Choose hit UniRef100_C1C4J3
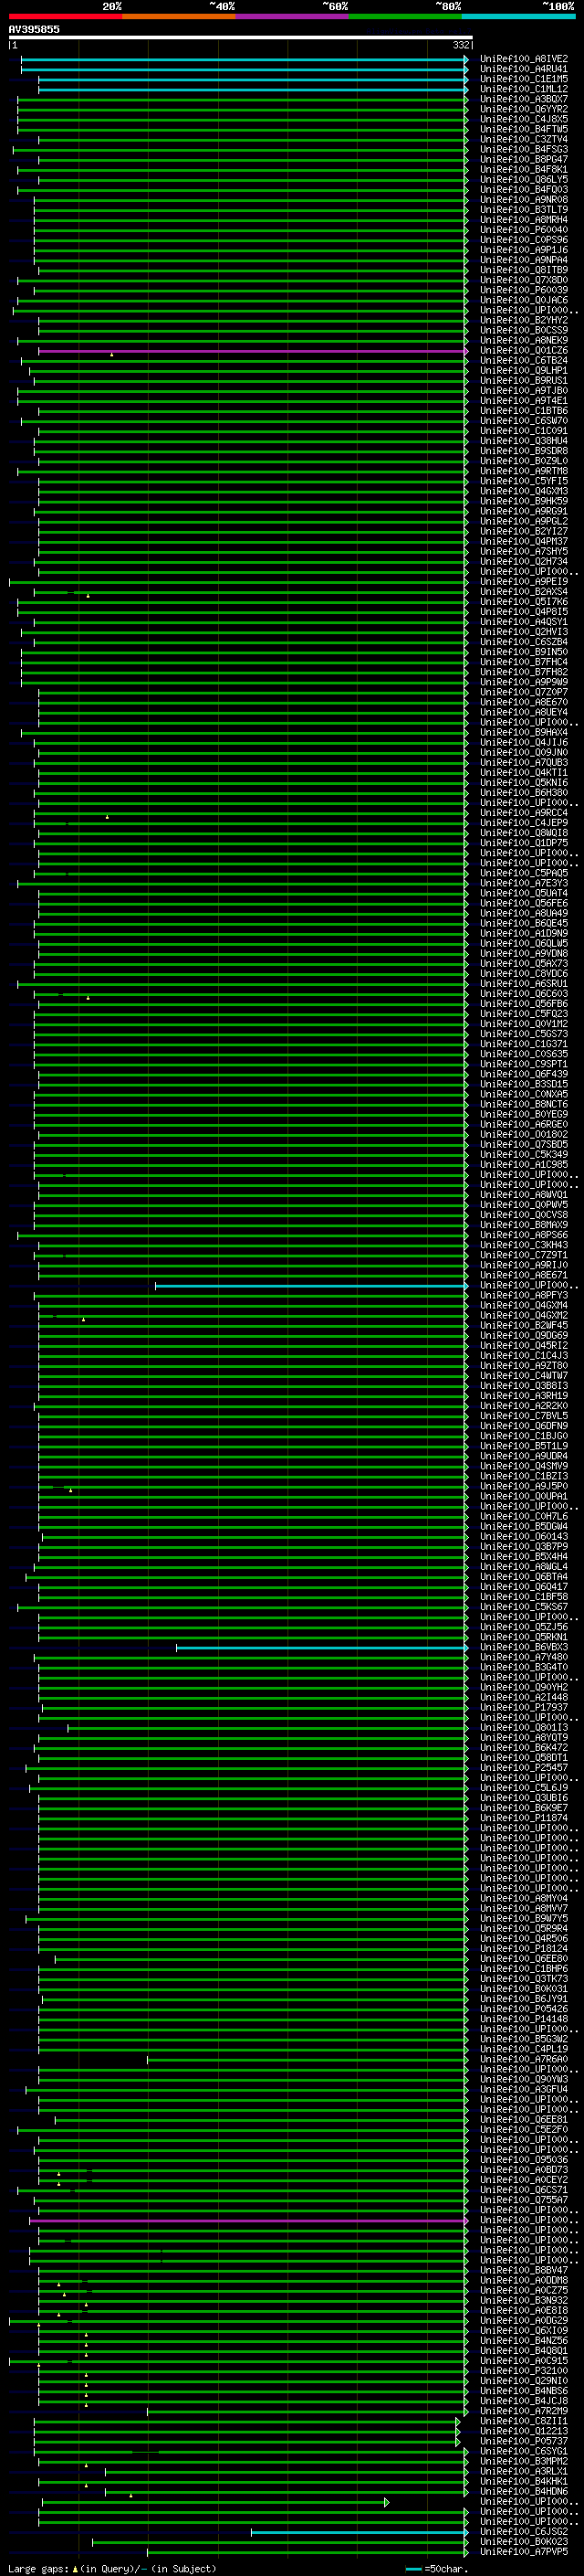This screenshot has width=584, height=2576. 524,1356
